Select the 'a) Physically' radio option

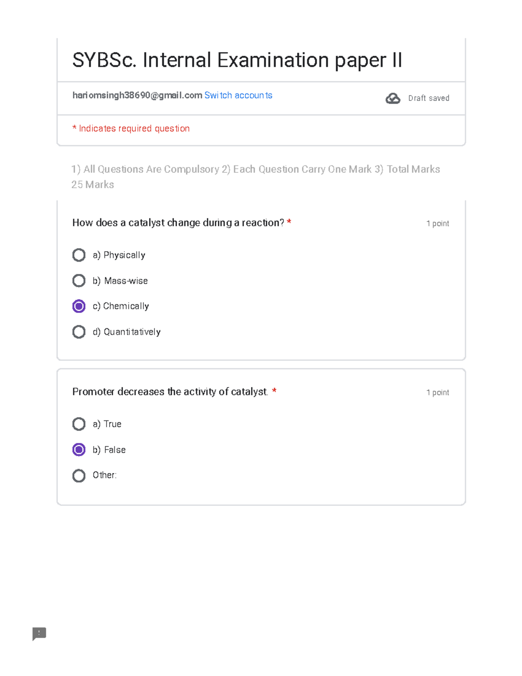(79, 255)
